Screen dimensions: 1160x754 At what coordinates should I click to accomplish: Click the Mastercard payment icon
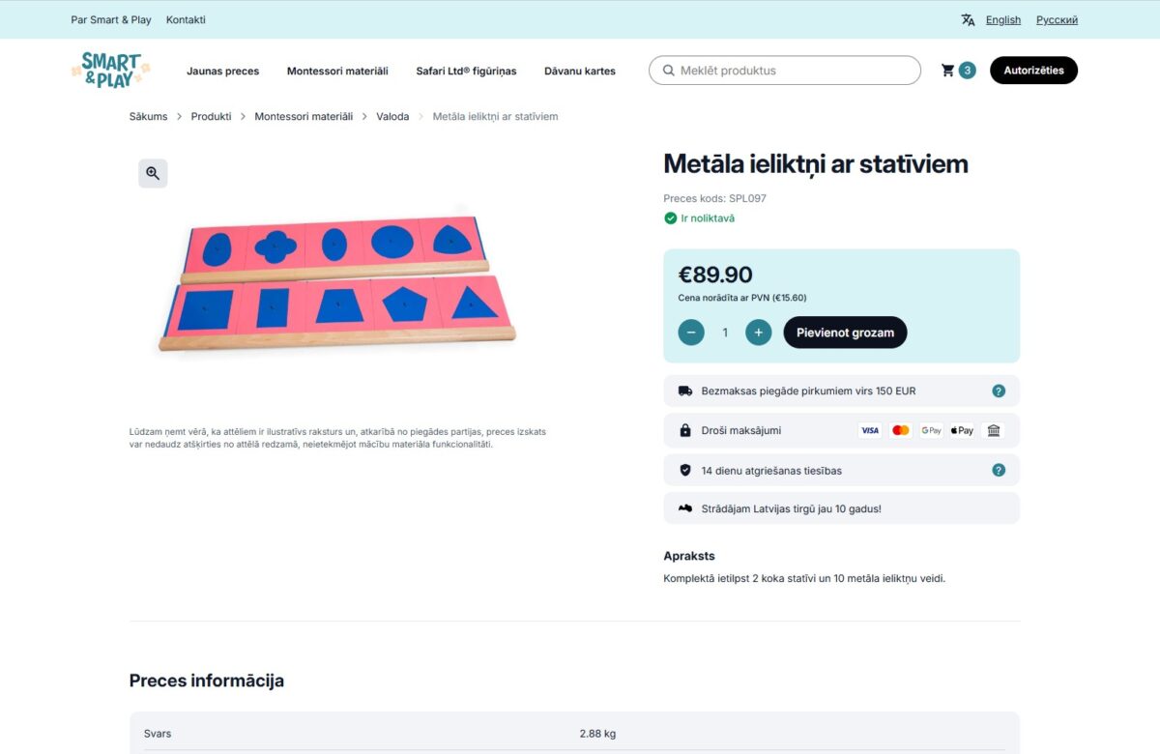coord(900,430)
